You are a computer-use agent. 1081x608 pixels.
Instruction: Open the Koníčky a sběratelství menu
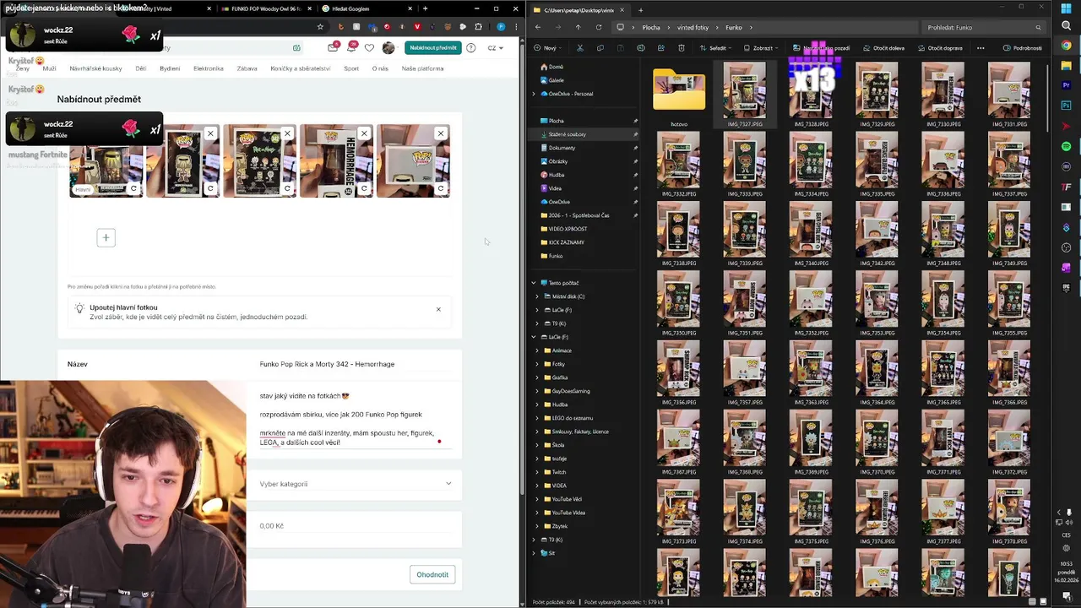point(301,68)
